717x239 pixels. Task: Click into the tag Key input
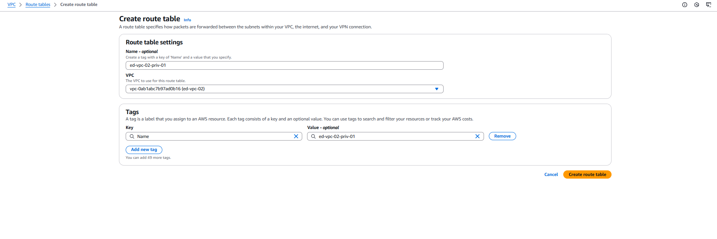214,136
